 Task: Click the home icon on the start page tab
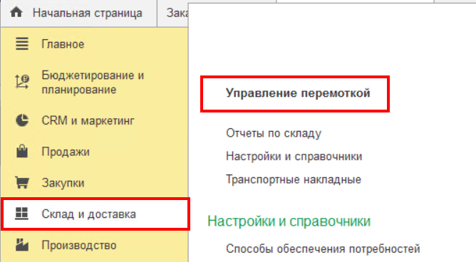[x=16, y=12]
